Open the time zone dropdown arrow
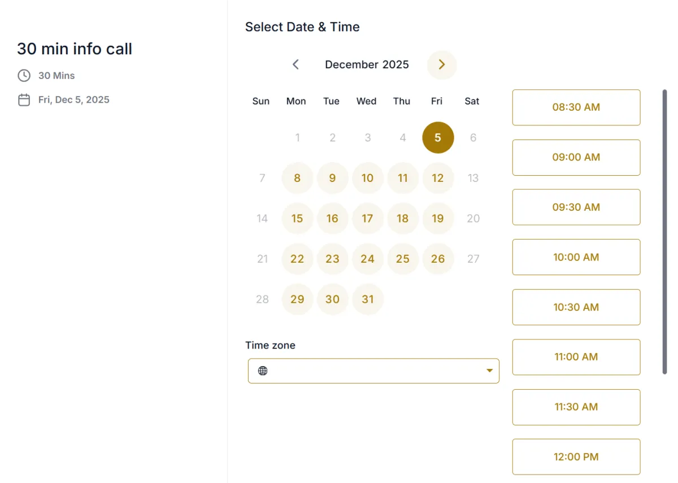The height and width of the screenshot is (483, 678). click(x=489, y=371)
